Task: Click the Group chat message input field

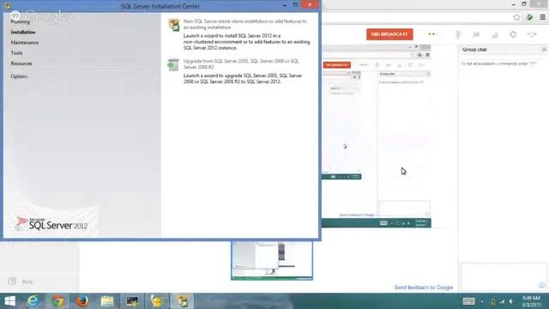Action: tap(504, 276)
